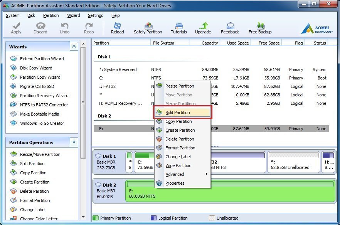Click the Free Space column header

click(x=267, y=43)
